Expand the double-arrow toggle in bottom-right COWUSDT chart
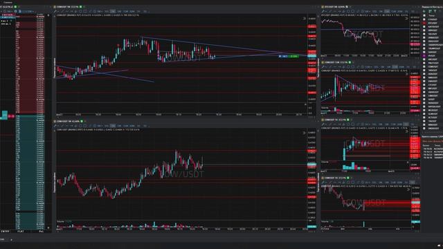The height and width of the screenshot is (249, 443). pyautogui.click(x=408, y=190)
